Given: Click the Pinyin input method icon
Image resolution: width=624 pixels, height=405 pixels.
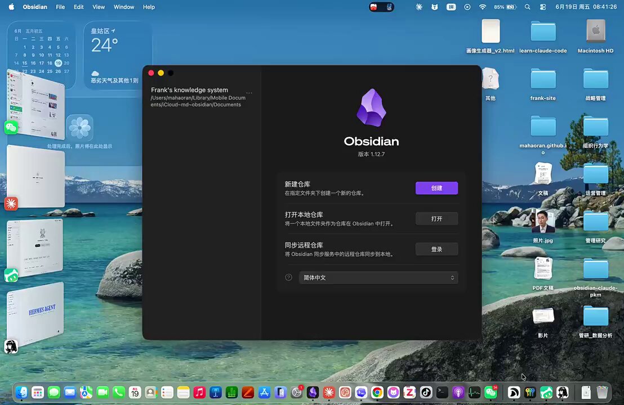Looking at the screenshot, I should pos(451,7).
